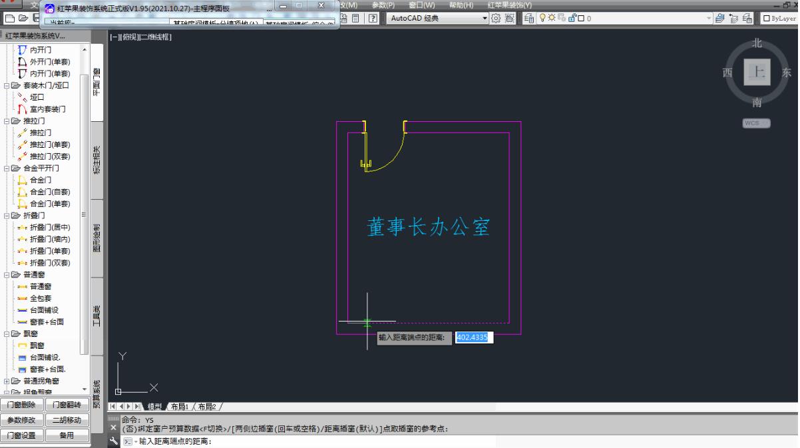This screenshot has width=800, height=448.
Task: Click the workspace settings gear icon
Action: [x=496, y=19]
